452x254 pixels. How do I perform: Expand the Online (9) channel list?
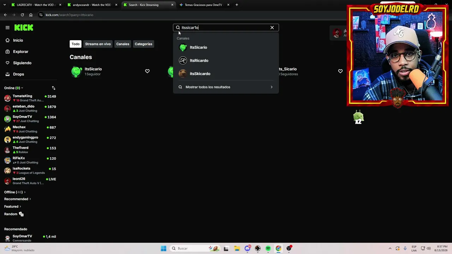[14, 88]
